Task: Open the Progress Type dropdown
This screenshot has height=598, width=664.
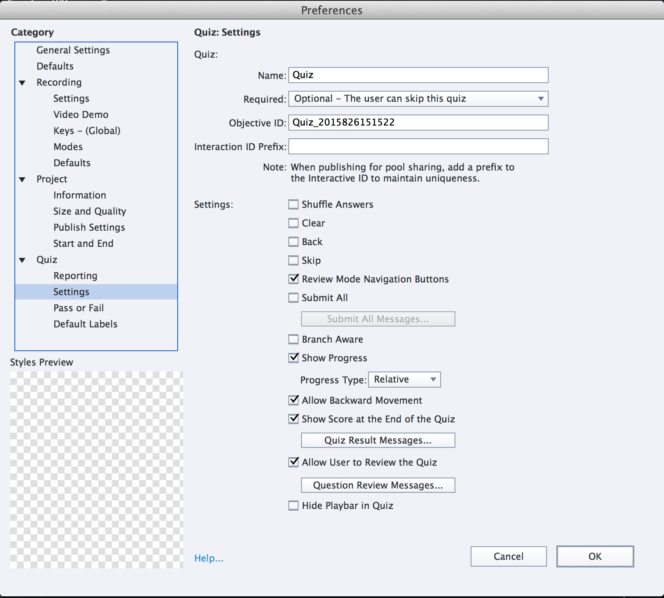Action: click(x=404, y=380)
